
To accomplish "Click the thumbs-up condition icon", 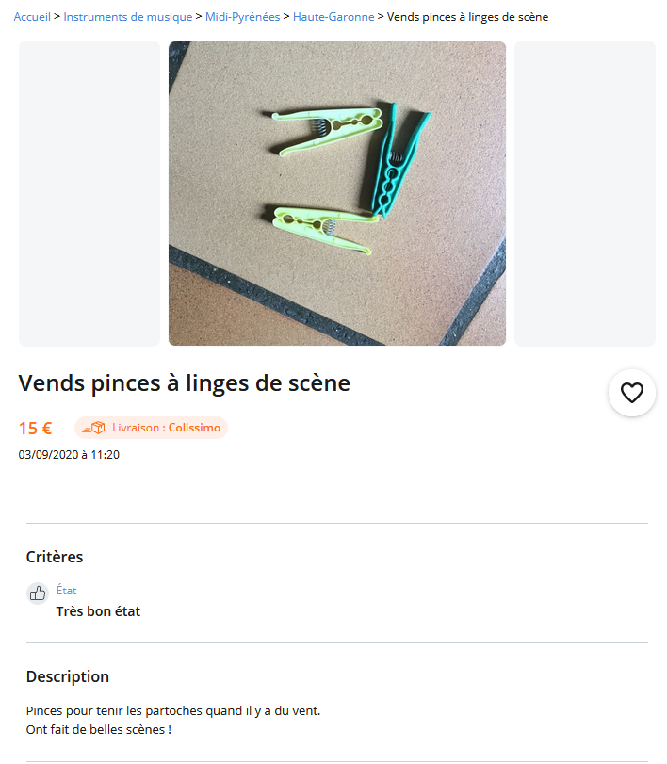I will (38, 593).
